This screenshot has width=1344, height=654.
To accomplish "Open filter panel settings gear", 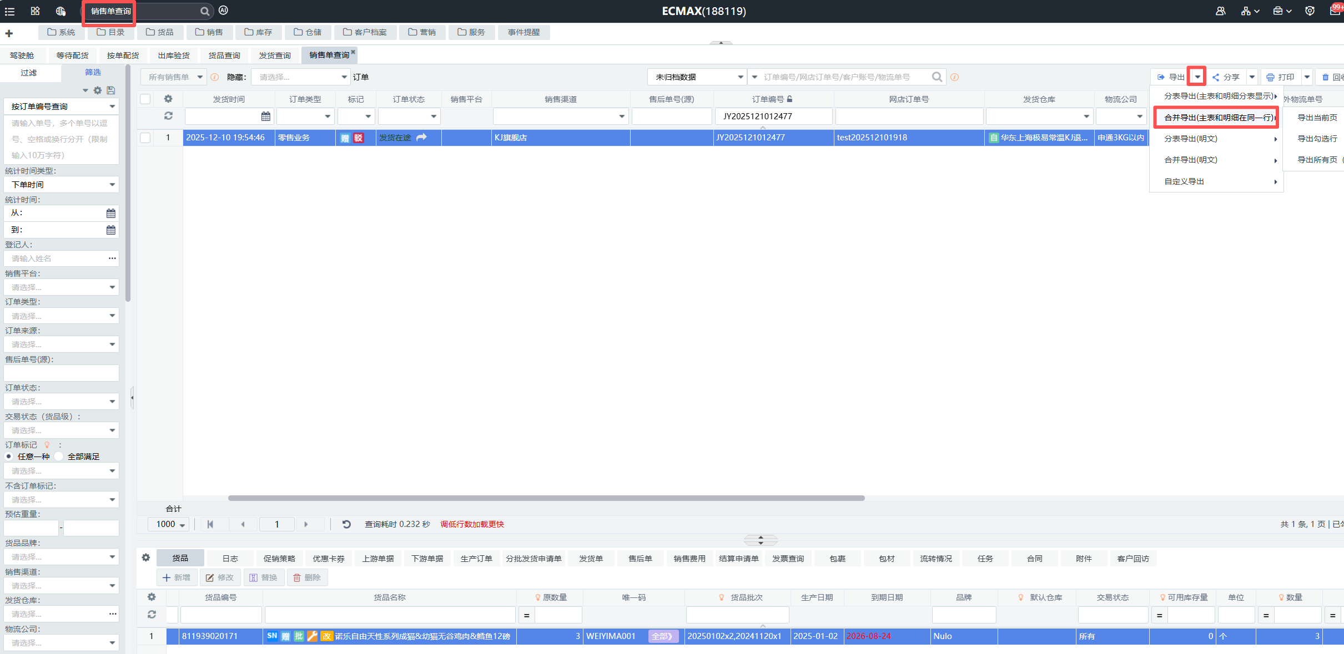I will 98,90.
